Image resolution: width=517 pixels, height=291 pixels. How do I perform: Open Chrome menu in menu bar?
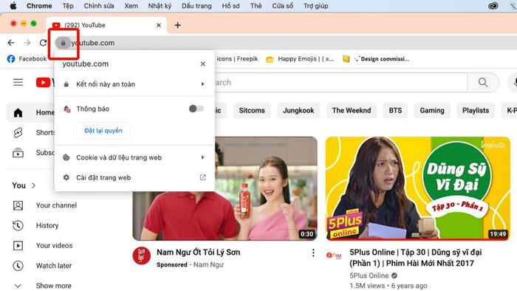tap(39, 6)
